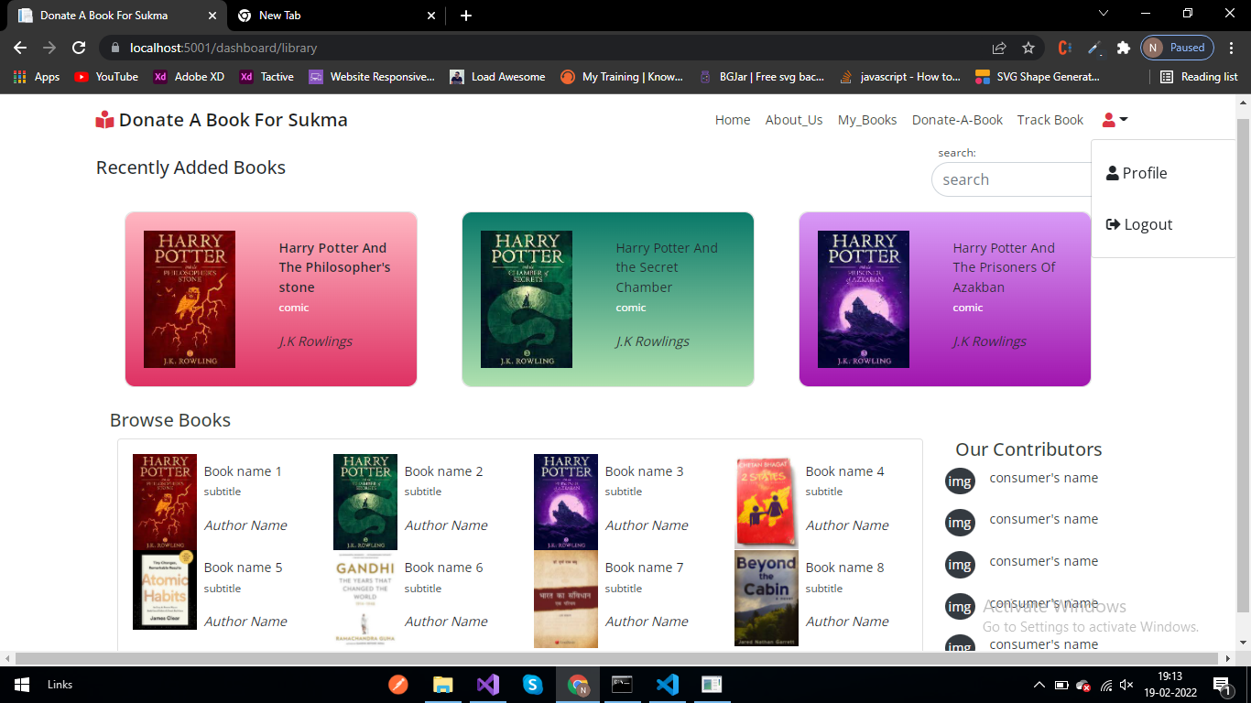Open the YouTube bookmark
The height and width of the screenshot is (703, 1251).
(106, 77)
